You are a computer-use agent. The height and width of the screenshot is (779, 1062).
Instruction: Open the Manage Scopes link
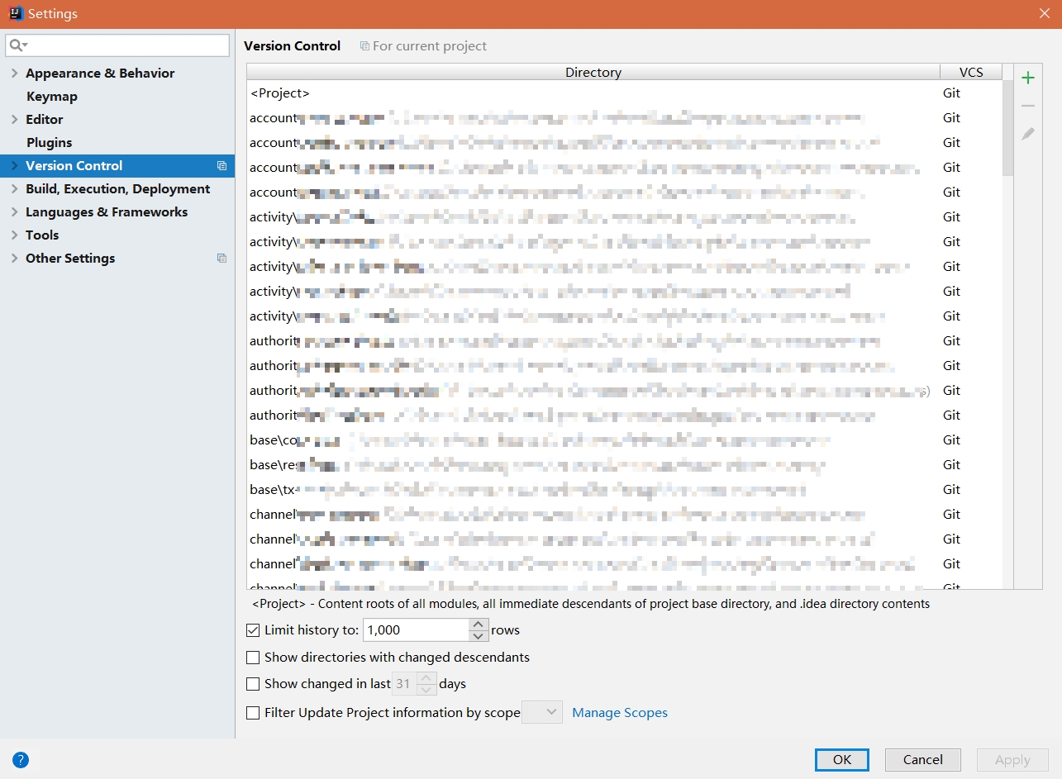[619, 713]
